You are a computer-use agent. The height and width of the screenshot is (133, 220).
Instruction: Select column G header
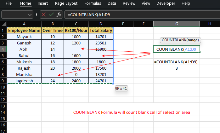point(177,24)
